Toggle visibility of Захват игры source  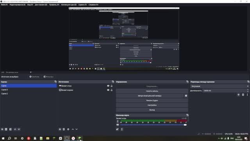click(108, 86)
